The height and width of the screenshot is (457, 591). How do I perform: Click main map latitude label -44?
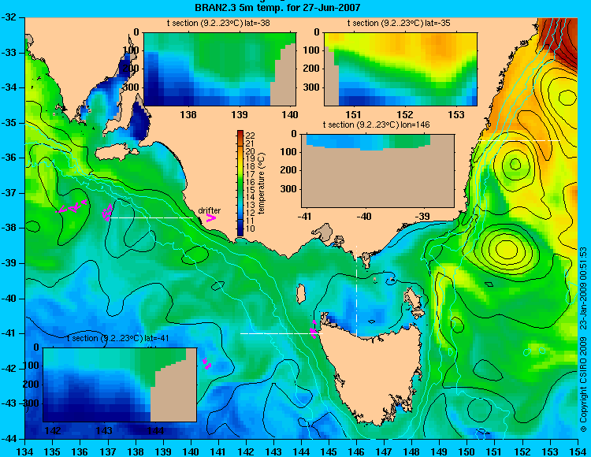[x=9, y=439]
